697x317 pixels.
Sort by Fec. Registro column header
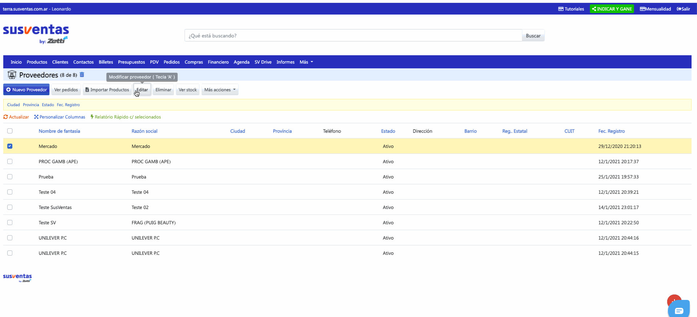[612, 131]
